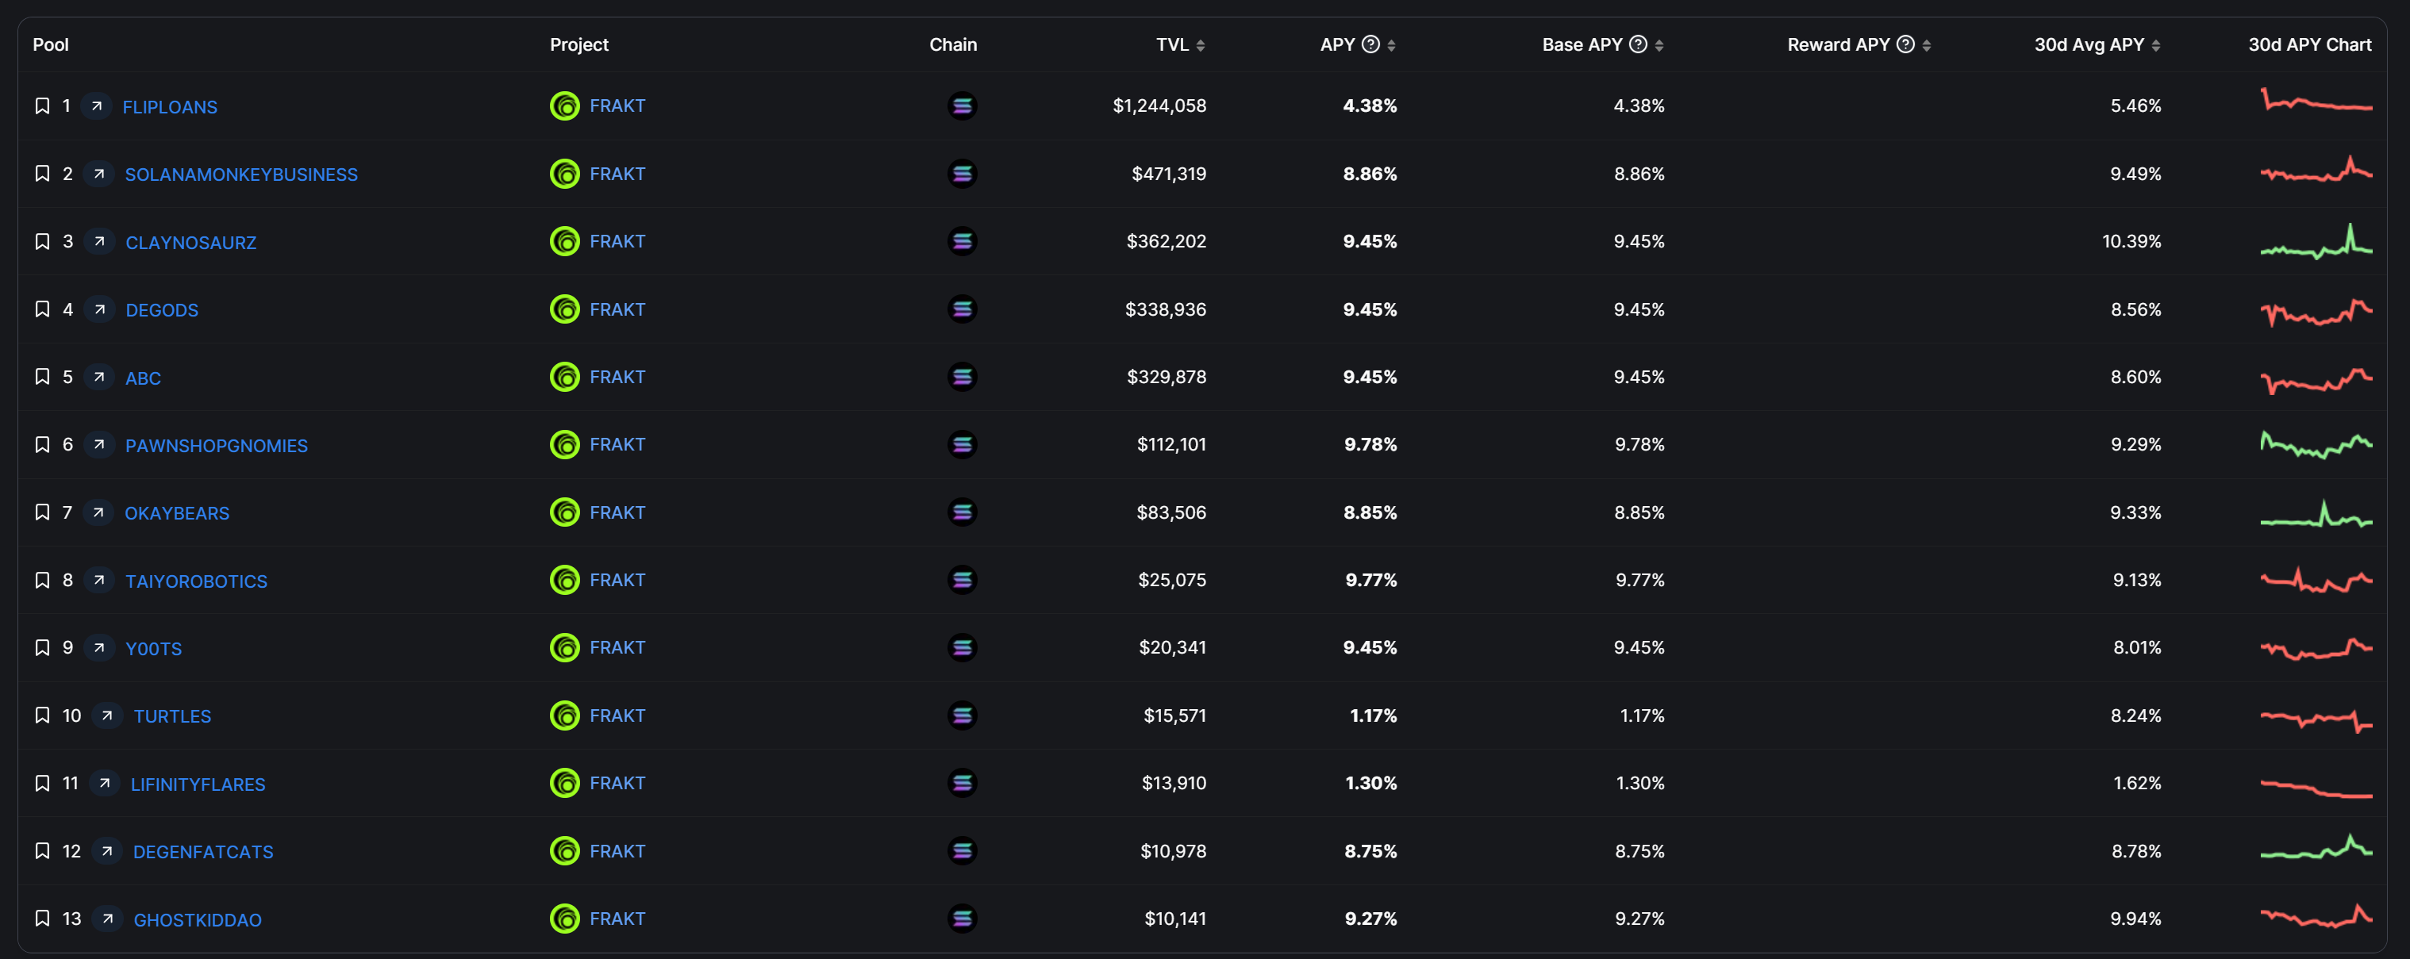Bookmark the TAIYOROBOTICS pool
The width and height of the screenshot is (2410, 959).
click(42, 580)
